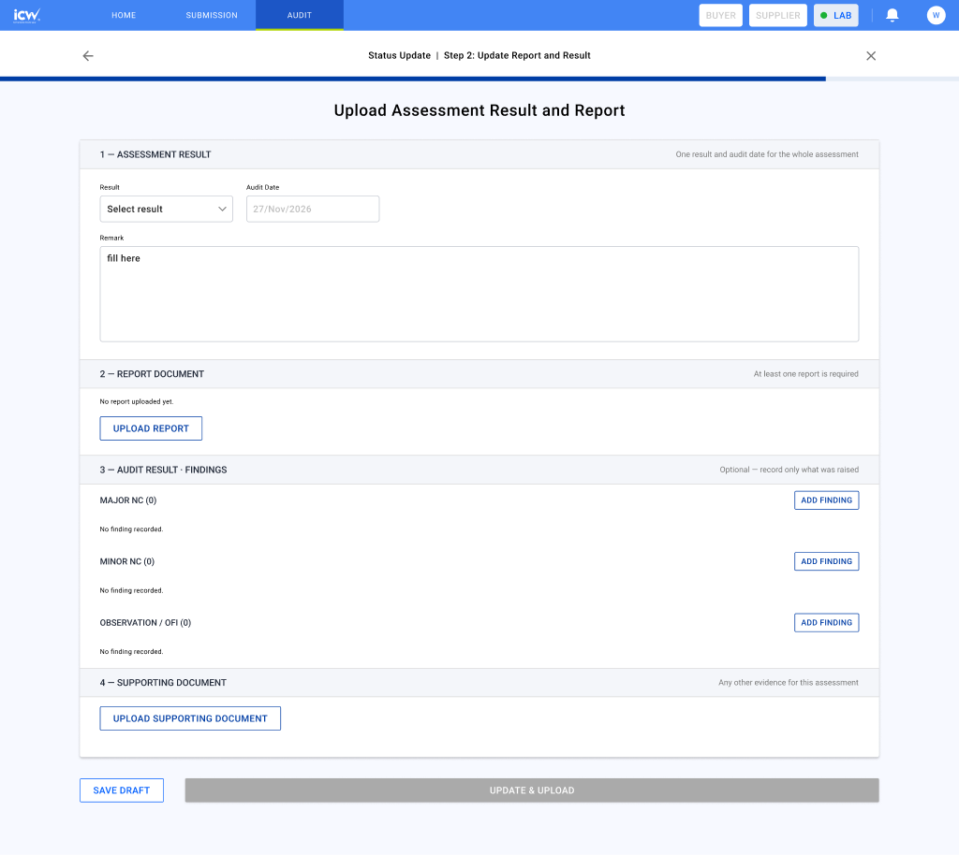Click the '2 — REPORT DOCUMENT' heading
The image size is (959, 855).
[152, 374]
